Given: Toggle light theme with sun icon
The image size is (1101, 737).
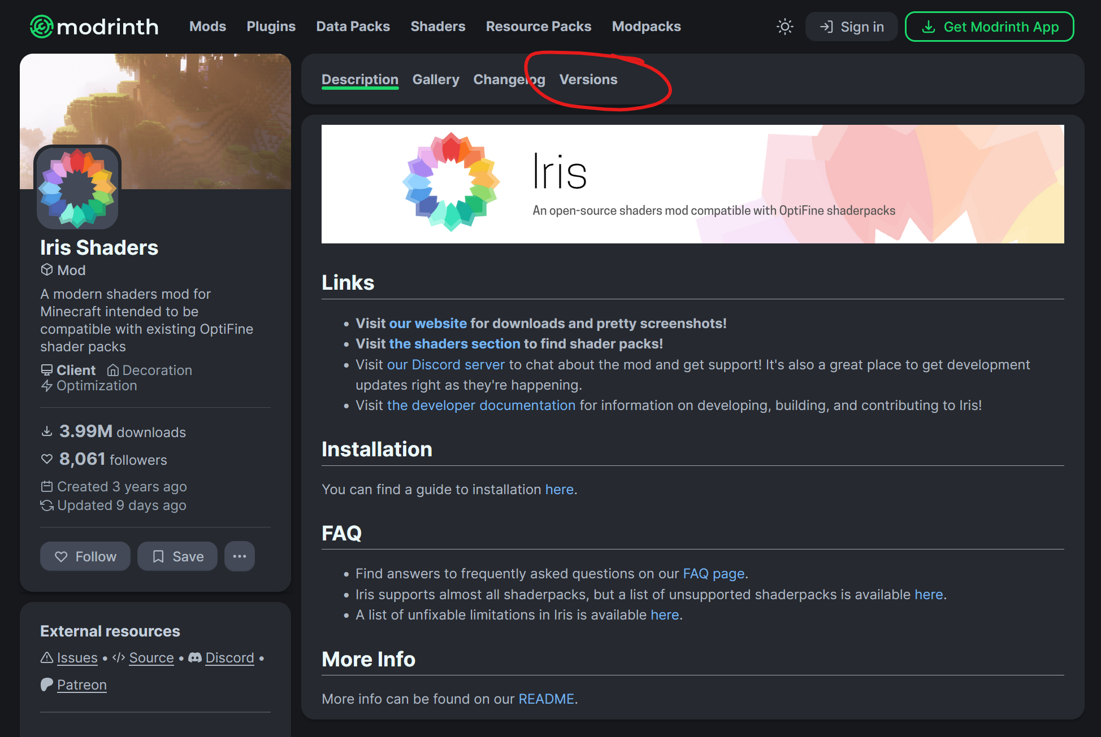Looking at the screenshot, I should click(784, 27).
